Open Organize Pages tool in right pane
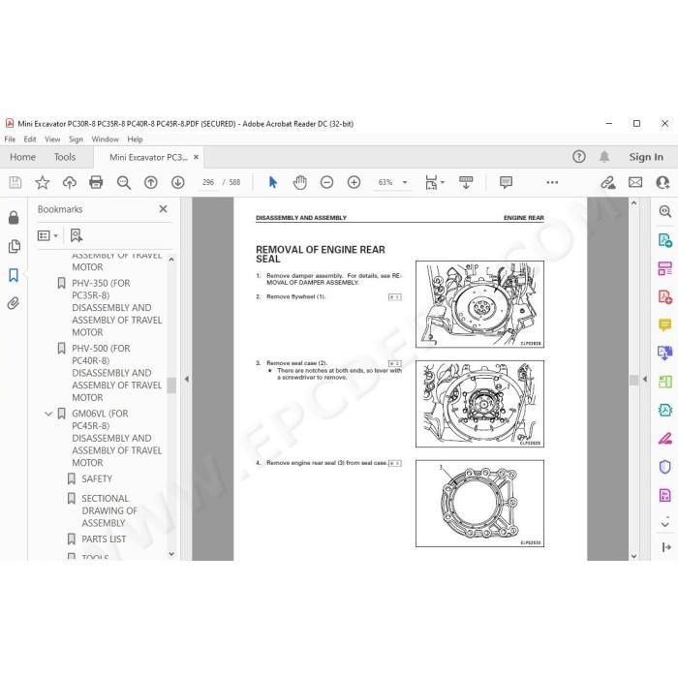Screen dimensions: 678x678 coord(664,268)
